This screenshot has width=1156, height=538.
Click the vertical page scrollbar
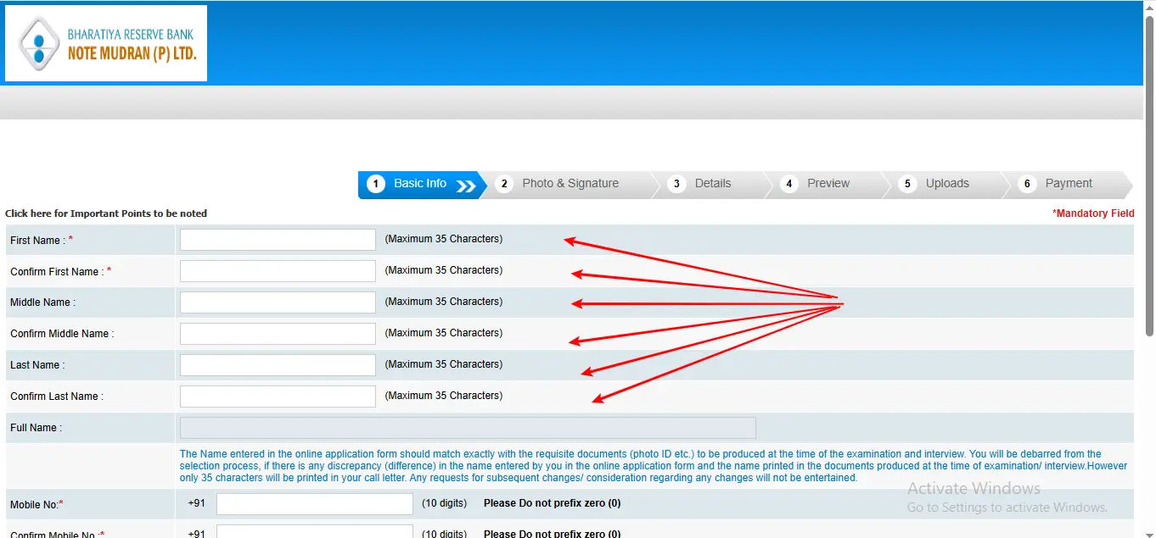click(1149, 169)
